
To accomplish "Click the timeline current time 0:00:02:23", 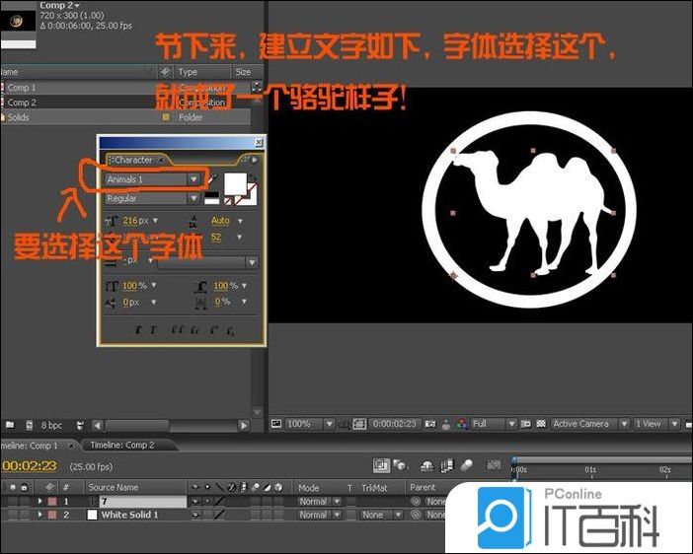I will tap(30, 466).
